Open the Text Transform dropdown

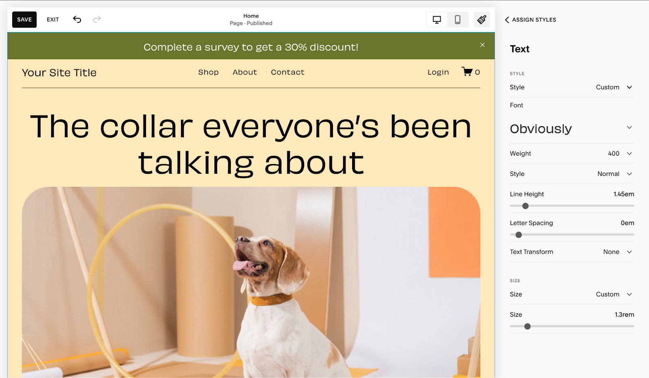coord(615,252)
